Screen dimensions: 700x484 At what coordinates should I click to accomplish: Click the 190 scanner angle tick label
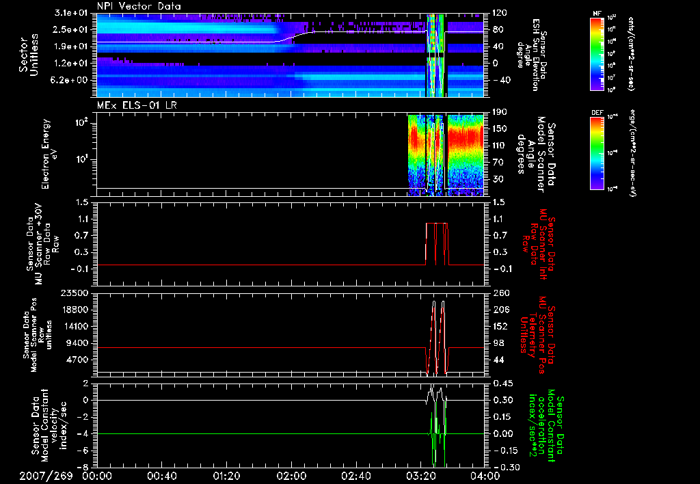[500, 111]
